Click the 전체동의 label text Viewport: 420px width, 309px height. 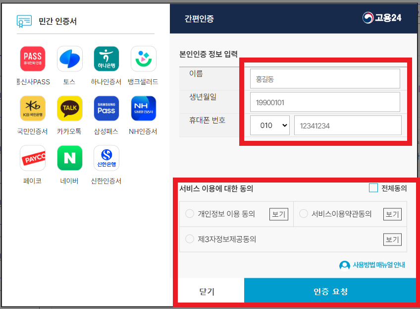394,188
